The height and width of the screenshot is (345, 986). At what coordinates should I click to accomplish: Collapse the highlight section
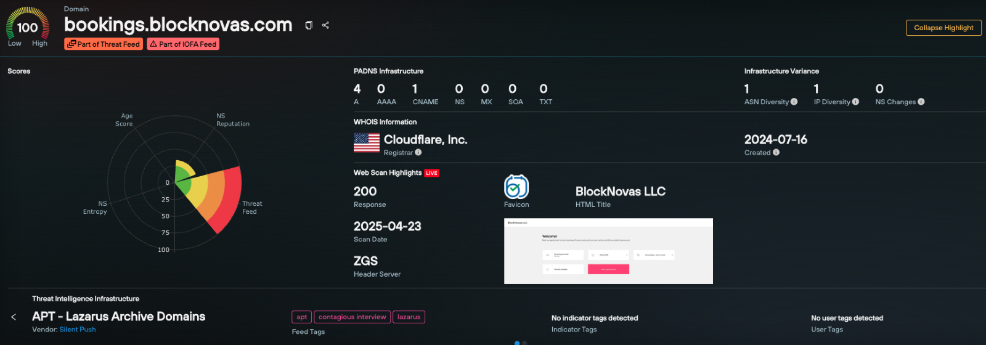tap(943, 28)
